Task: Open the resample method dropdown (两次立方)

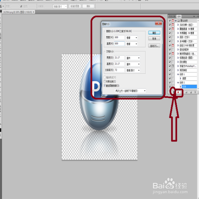Action: pyautogui.click(x=130, y=91)
